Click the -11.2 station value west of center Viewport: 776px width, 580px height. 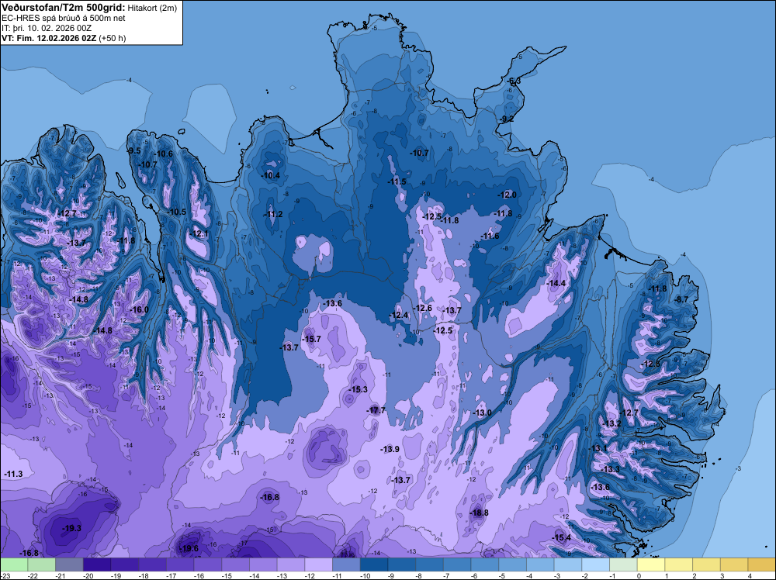(x=273, y=214)
